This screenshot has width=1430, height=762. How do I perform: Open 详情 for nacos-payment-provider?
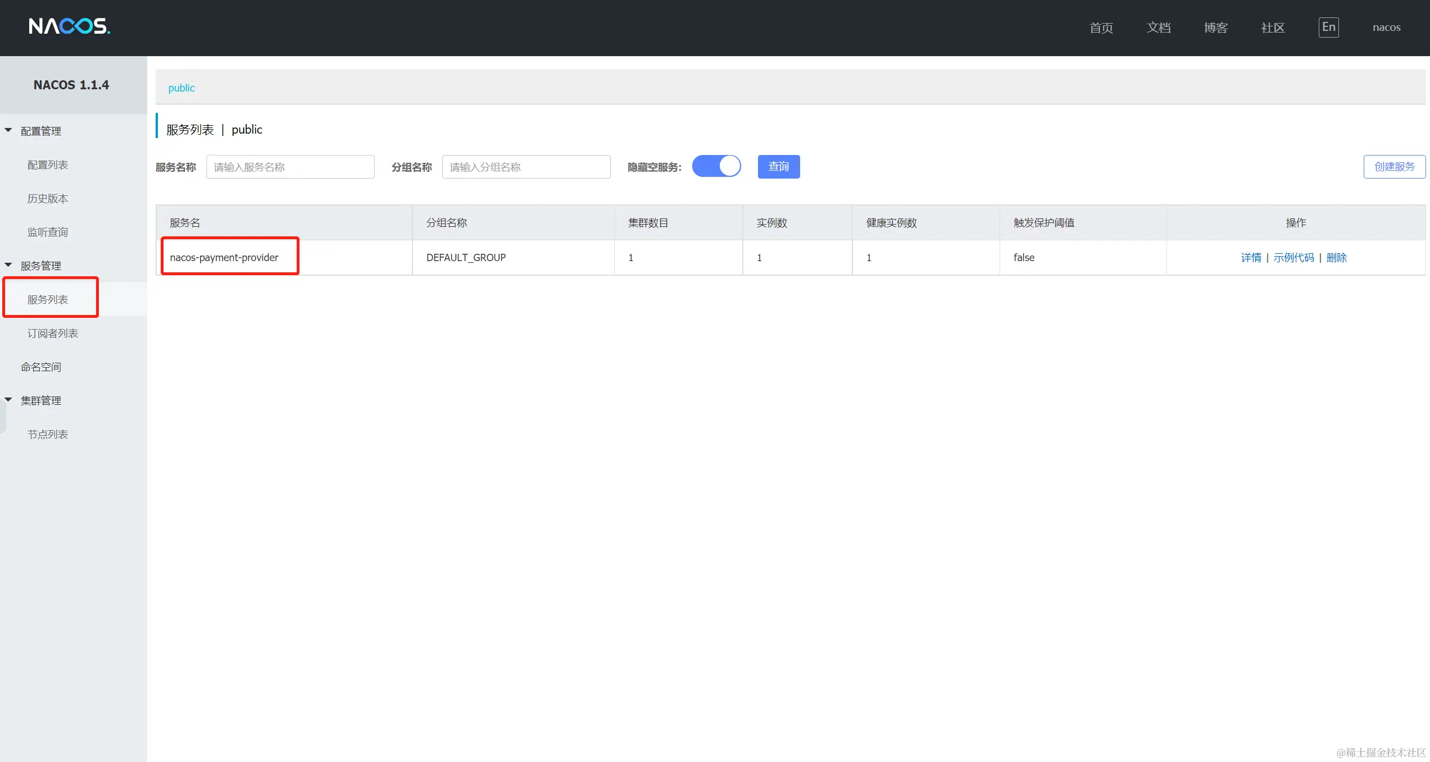click(x=1251, y=257)
